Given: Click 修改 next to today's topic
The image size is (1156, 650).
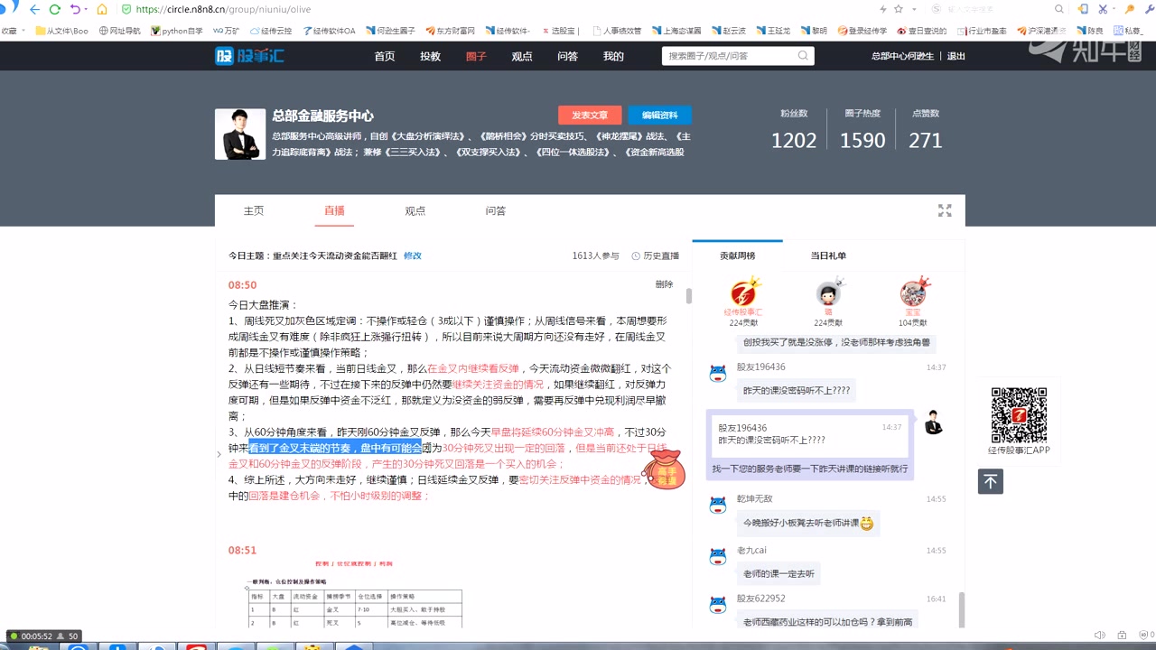Looking at the screenshot, I should pos(413,255).
